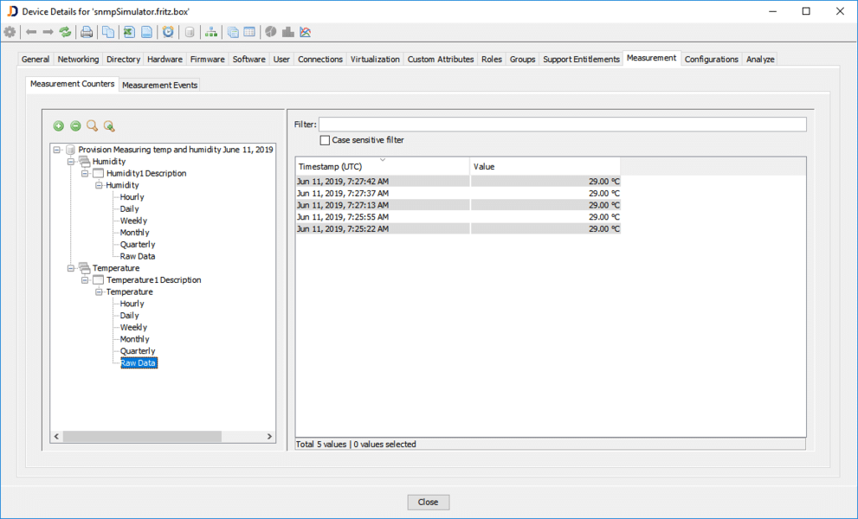
Task: Collapse the Temperature1 Description tree node
Action: click(85, 280)
